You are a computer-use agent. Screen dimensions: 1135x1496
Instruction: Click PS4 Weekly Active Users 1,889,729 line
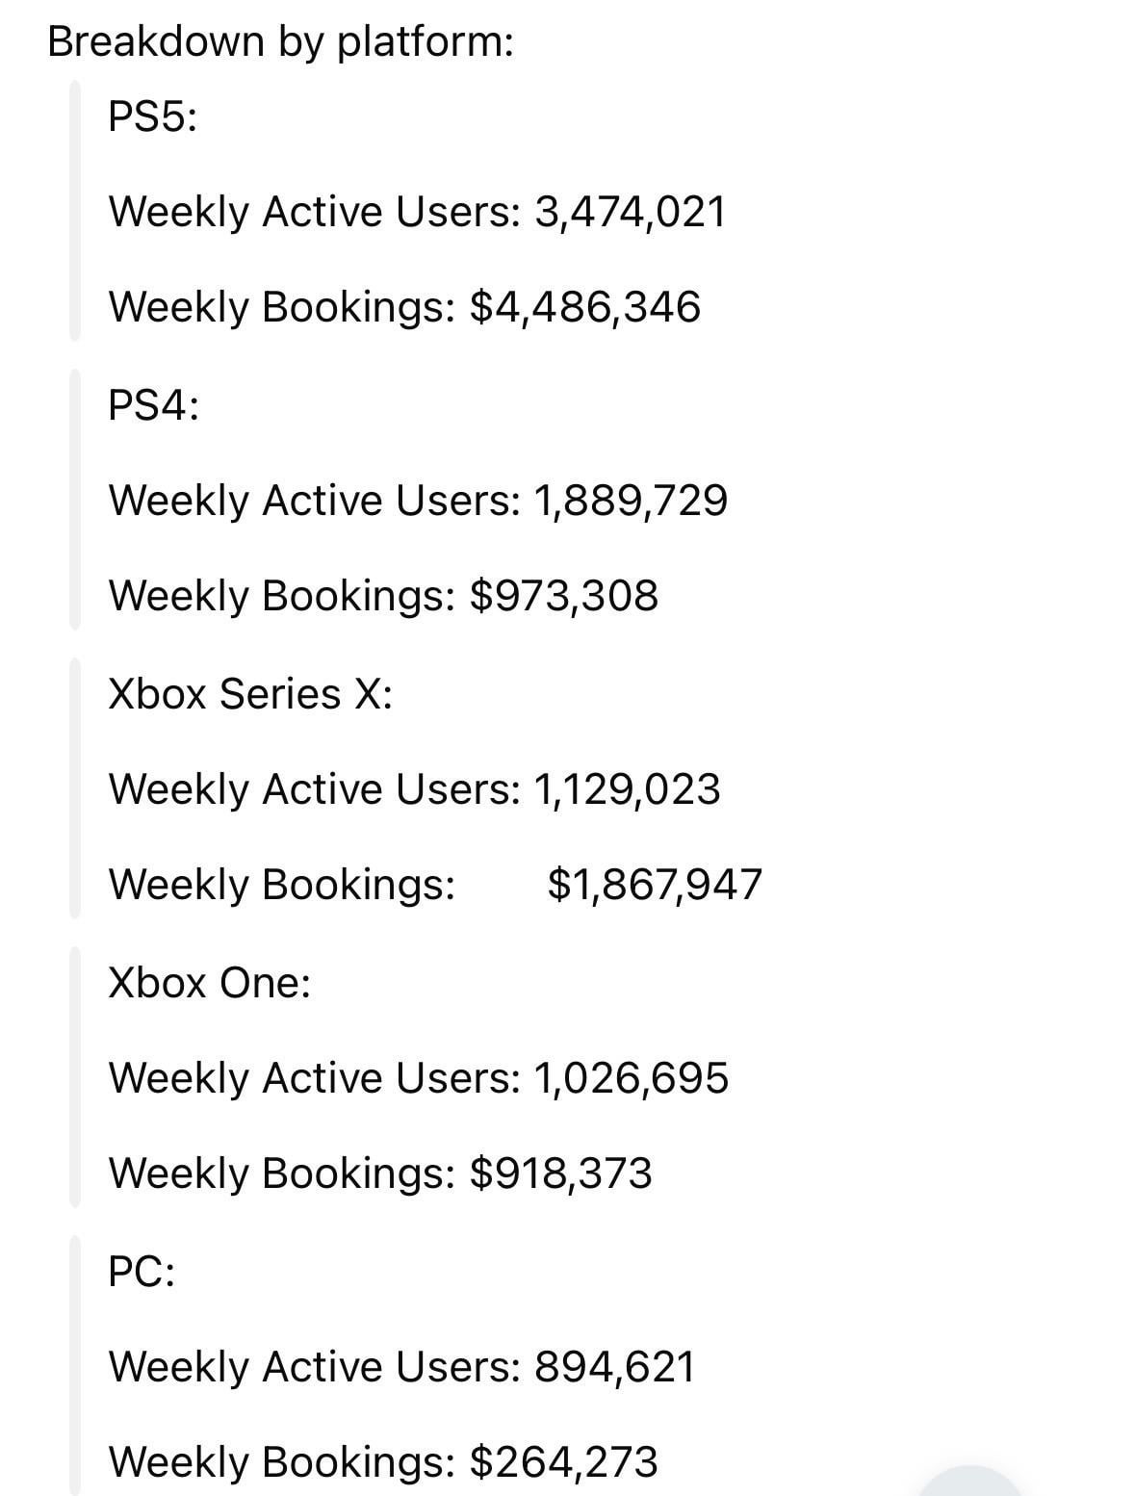[x=417, y=501]
